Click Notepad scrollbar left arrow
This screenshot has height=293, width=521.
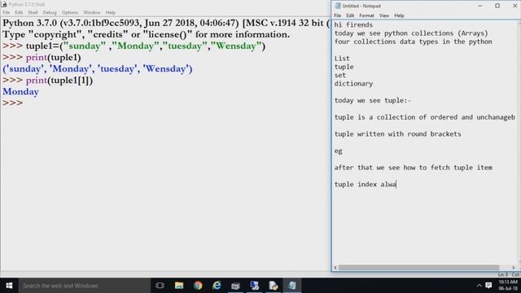tap(335, 268)
